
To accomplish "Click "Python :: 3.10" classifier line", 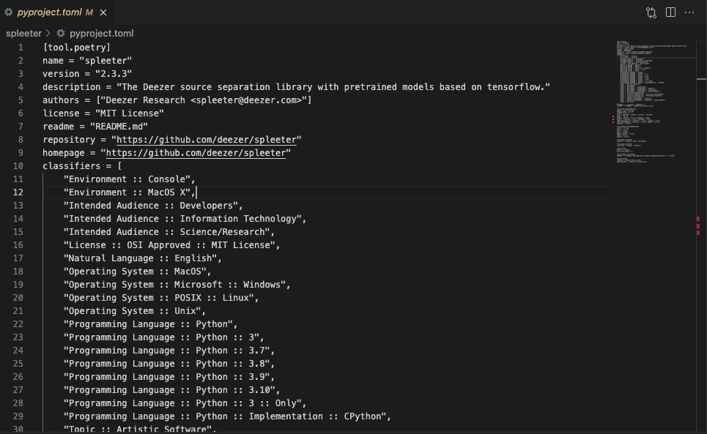I will [x=171, y=390].
